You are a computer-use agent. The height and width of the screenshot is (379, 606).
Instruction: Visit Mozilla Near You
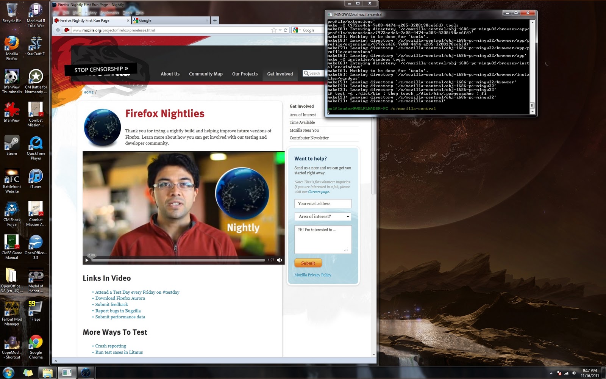pyautogui.click(x=304, y=130)
